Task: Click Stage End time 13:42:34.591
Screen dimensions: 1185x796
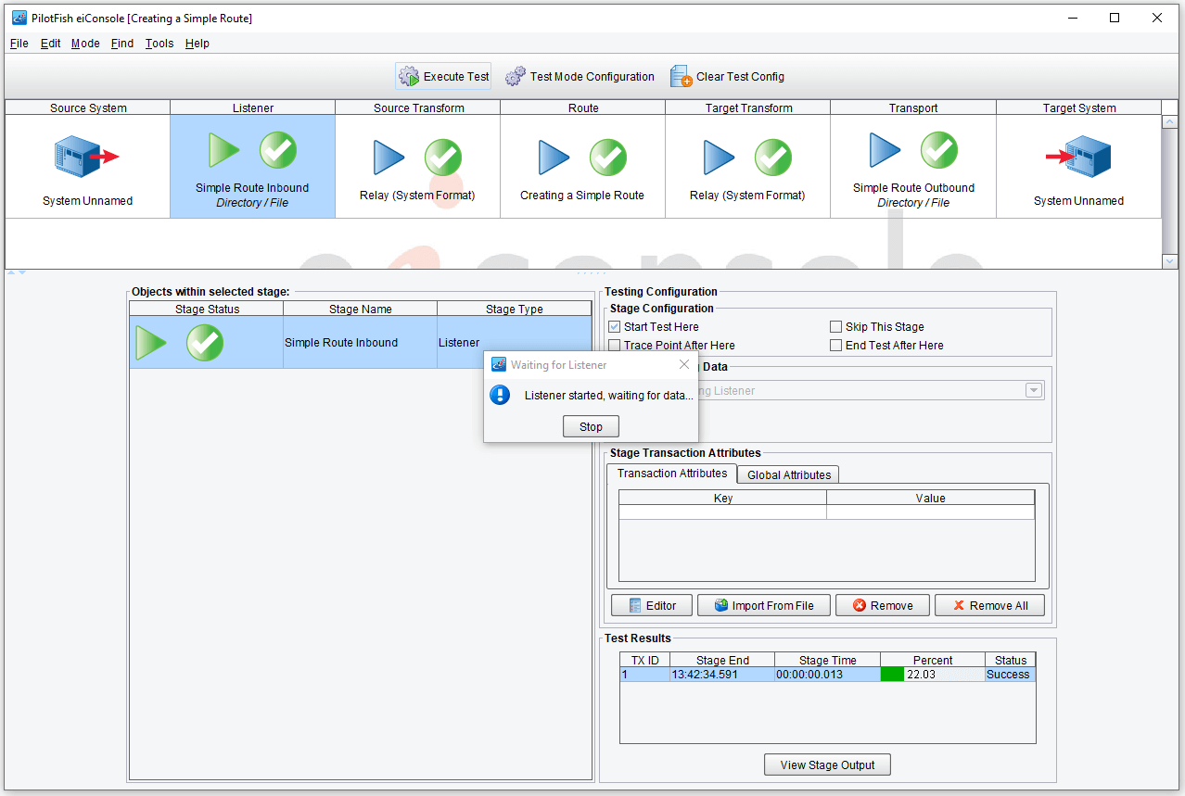Action: (722, 675)
